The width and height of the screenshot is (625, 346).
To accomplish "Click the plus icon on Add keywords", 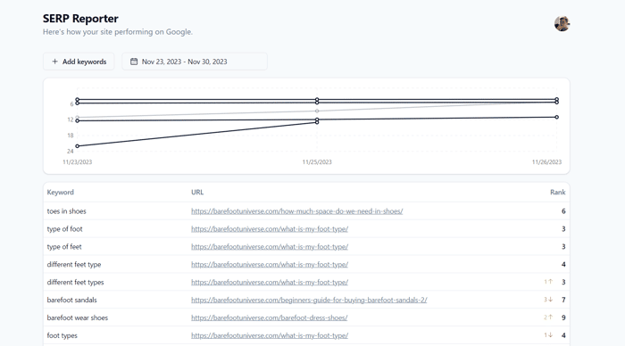I will pos(55,62).
